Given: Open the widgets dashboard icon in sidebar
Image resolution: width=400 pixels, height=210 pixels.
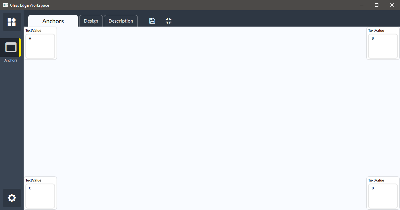Looking at the screenshot, I should click(12, 22).
